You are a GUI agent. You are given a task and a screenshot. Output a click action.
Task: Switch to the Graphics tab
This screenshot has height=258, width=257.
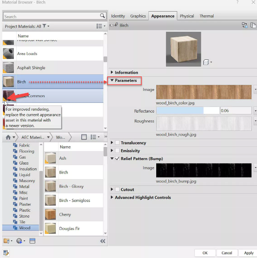point(138,16)
